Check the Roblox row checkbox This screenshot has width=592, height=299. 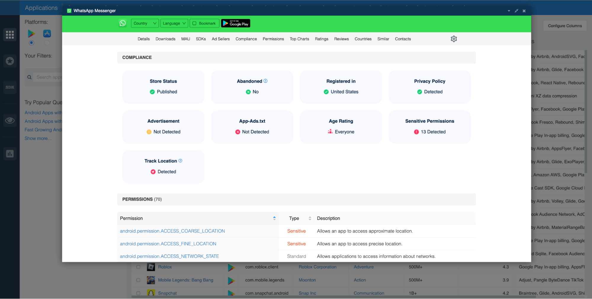tap(138, 267)
